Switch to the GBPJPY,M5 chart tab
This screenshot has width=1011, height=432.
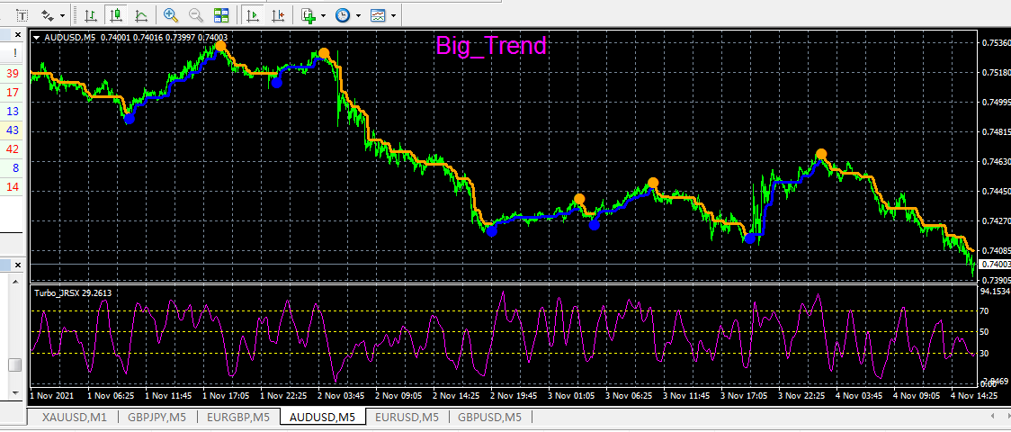[156, 418]
